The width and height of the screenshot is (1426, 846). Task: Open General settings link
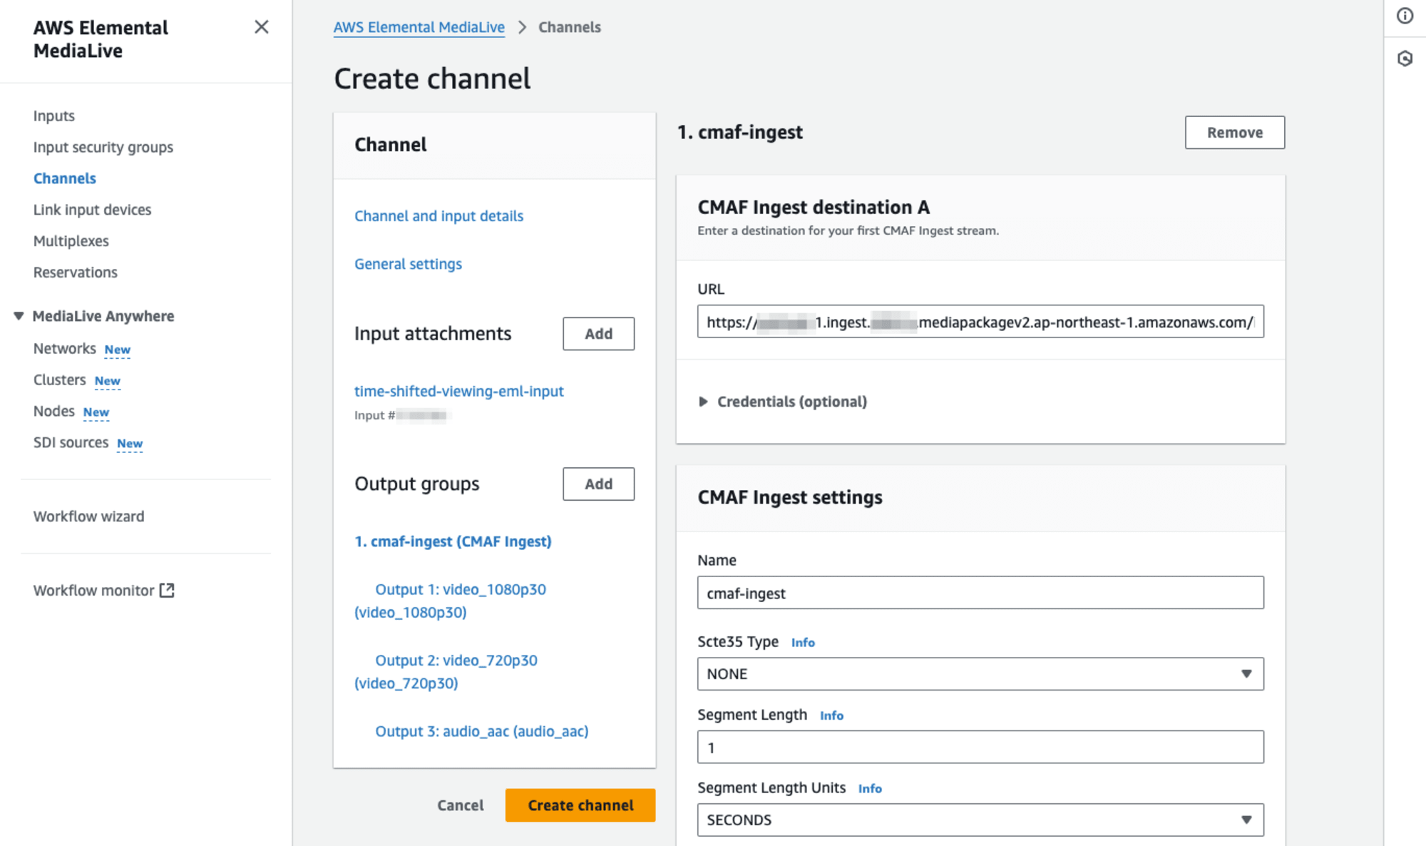[409, 264]
